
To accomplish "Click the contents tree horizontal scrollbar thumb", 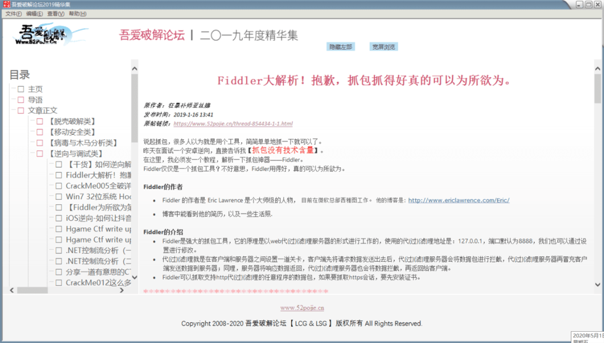I will point(32,290).
